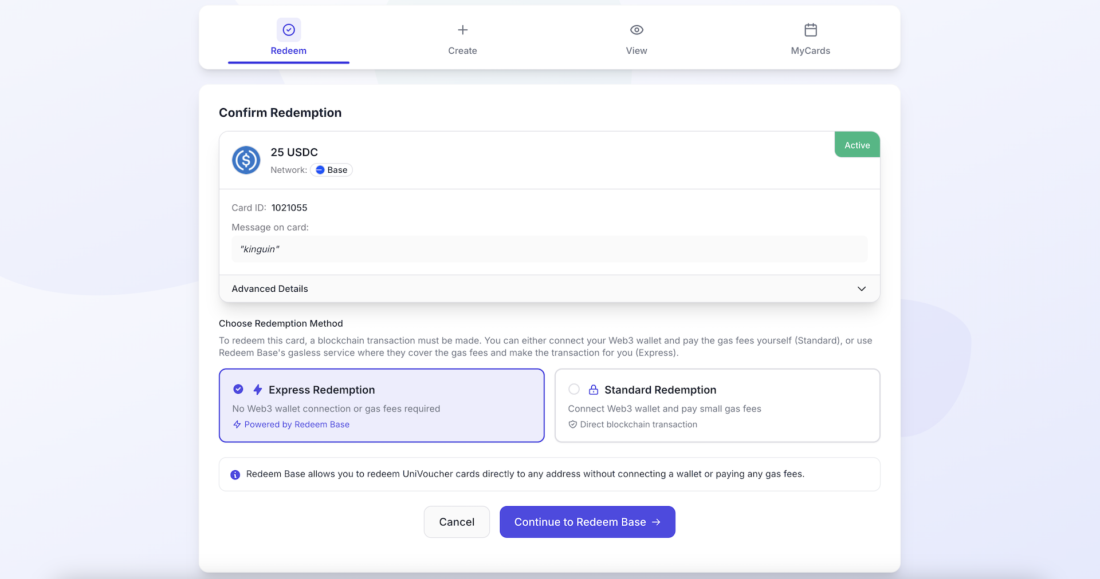Click the Base network badge icon
This screenshot has width=1100, height=579.
point(320,170)
